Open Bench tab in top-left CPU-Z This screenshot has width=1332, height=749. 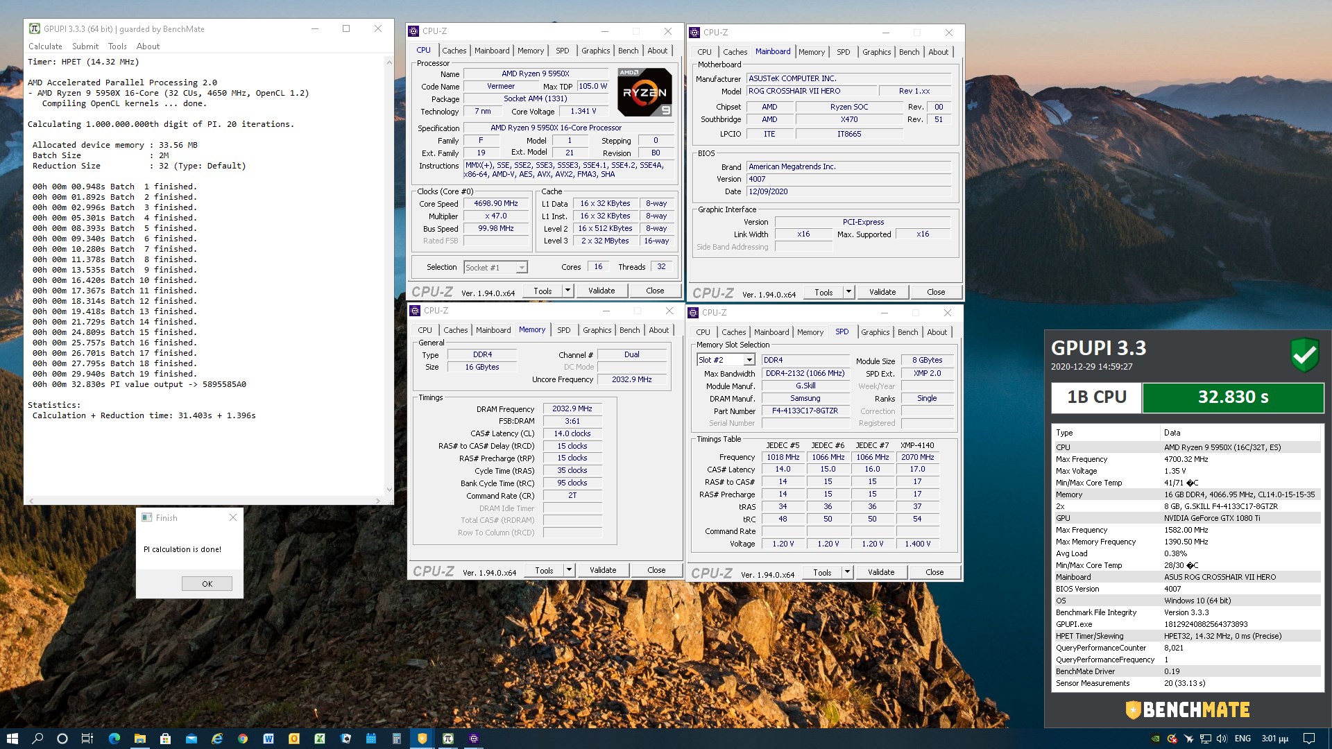(628, 51)
